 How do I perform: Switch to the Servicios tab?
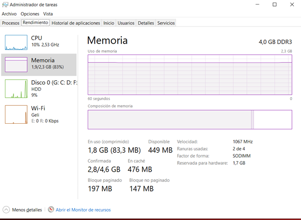click(166, 23)
